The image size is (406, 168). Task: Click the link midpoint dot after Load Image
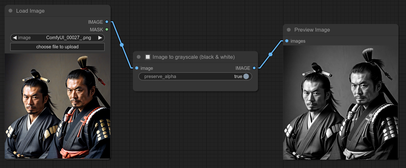click(122, 45)
